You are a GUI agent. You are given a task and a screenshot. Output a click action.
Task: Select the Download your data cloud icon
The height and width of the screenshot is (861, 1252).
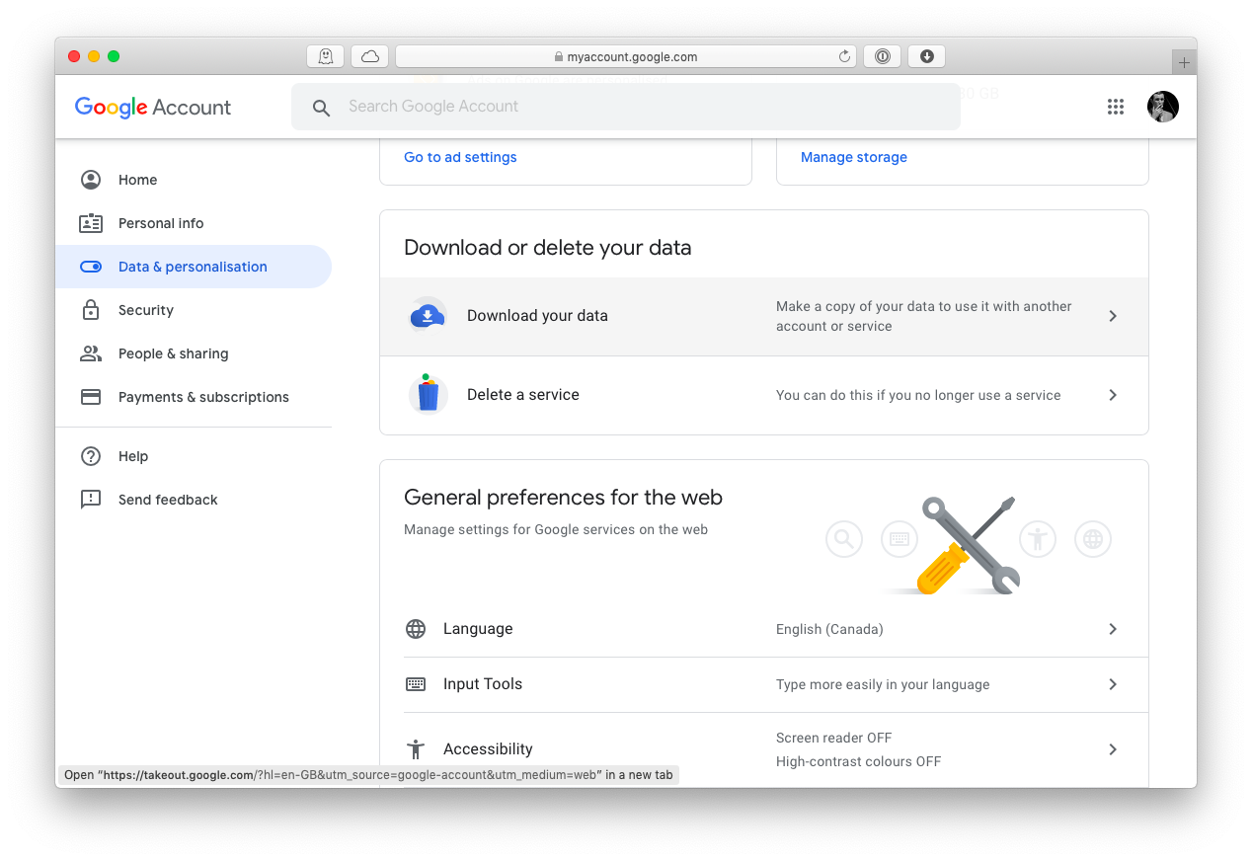tap(428, 316)
